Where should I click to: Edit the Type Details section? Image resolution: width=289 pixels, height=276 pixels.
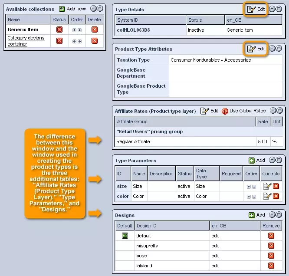tap(256, 9)
